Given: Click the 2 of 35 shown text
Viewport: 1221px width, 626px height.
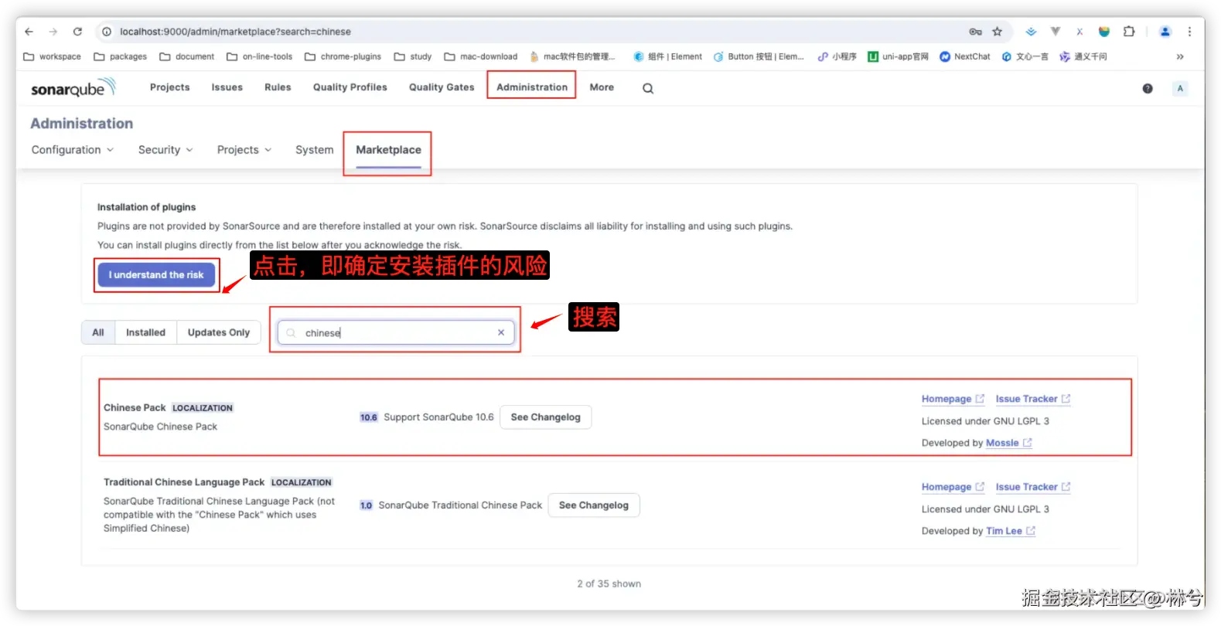Looking at the screenshot, I should 609,584.
